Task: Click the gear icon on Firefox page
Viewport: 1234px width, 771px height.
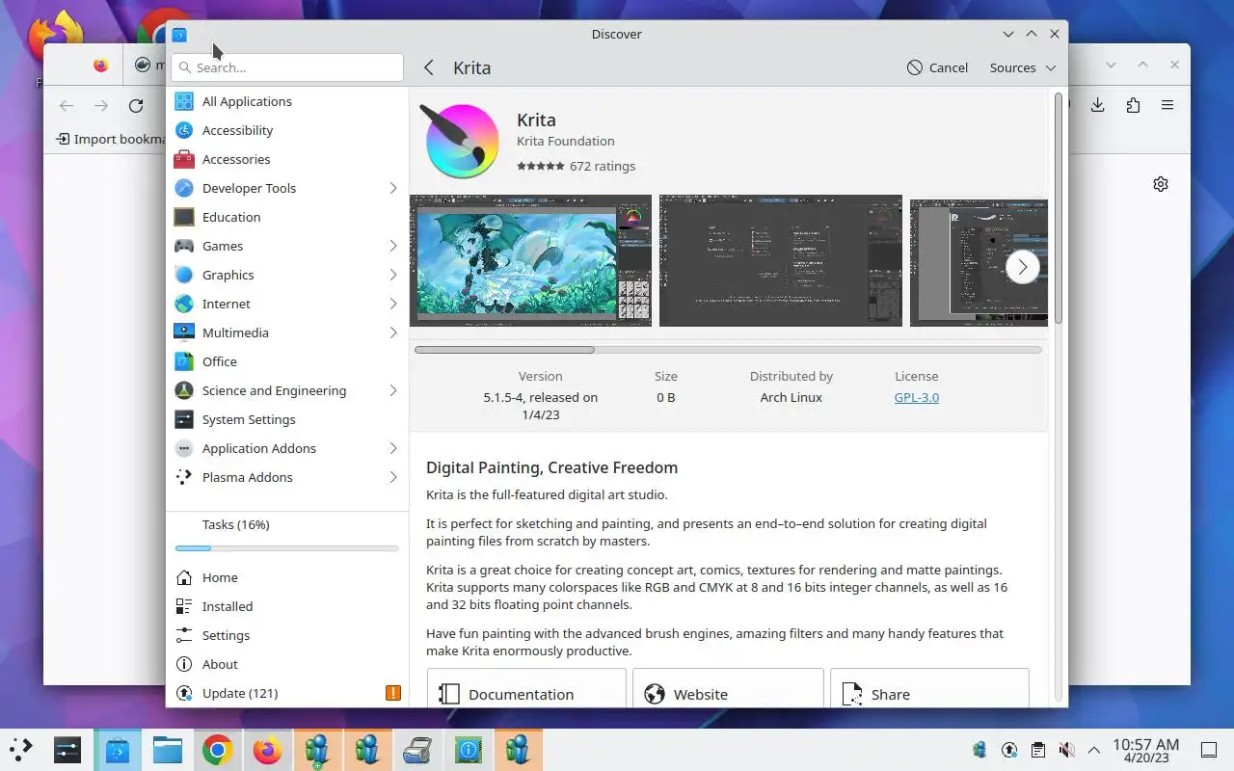Action: (x=1161, y=184)
